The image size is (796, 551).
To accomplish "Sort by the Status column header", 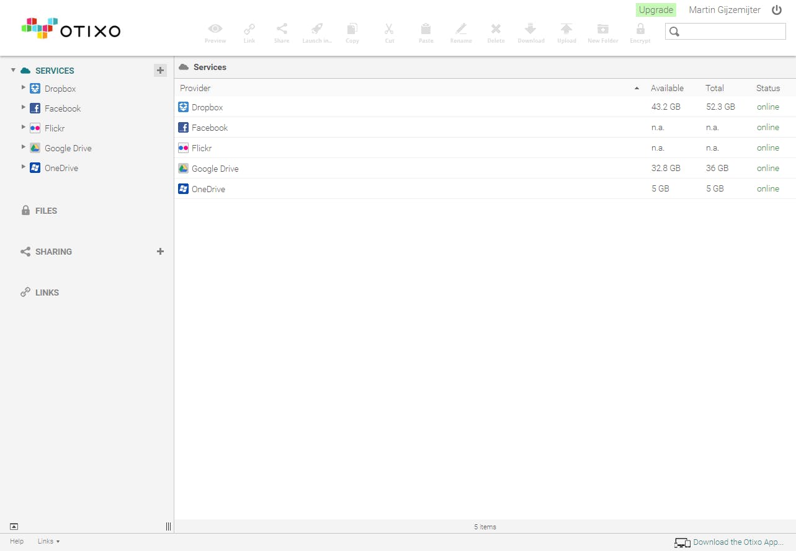I will click(768, 88).
